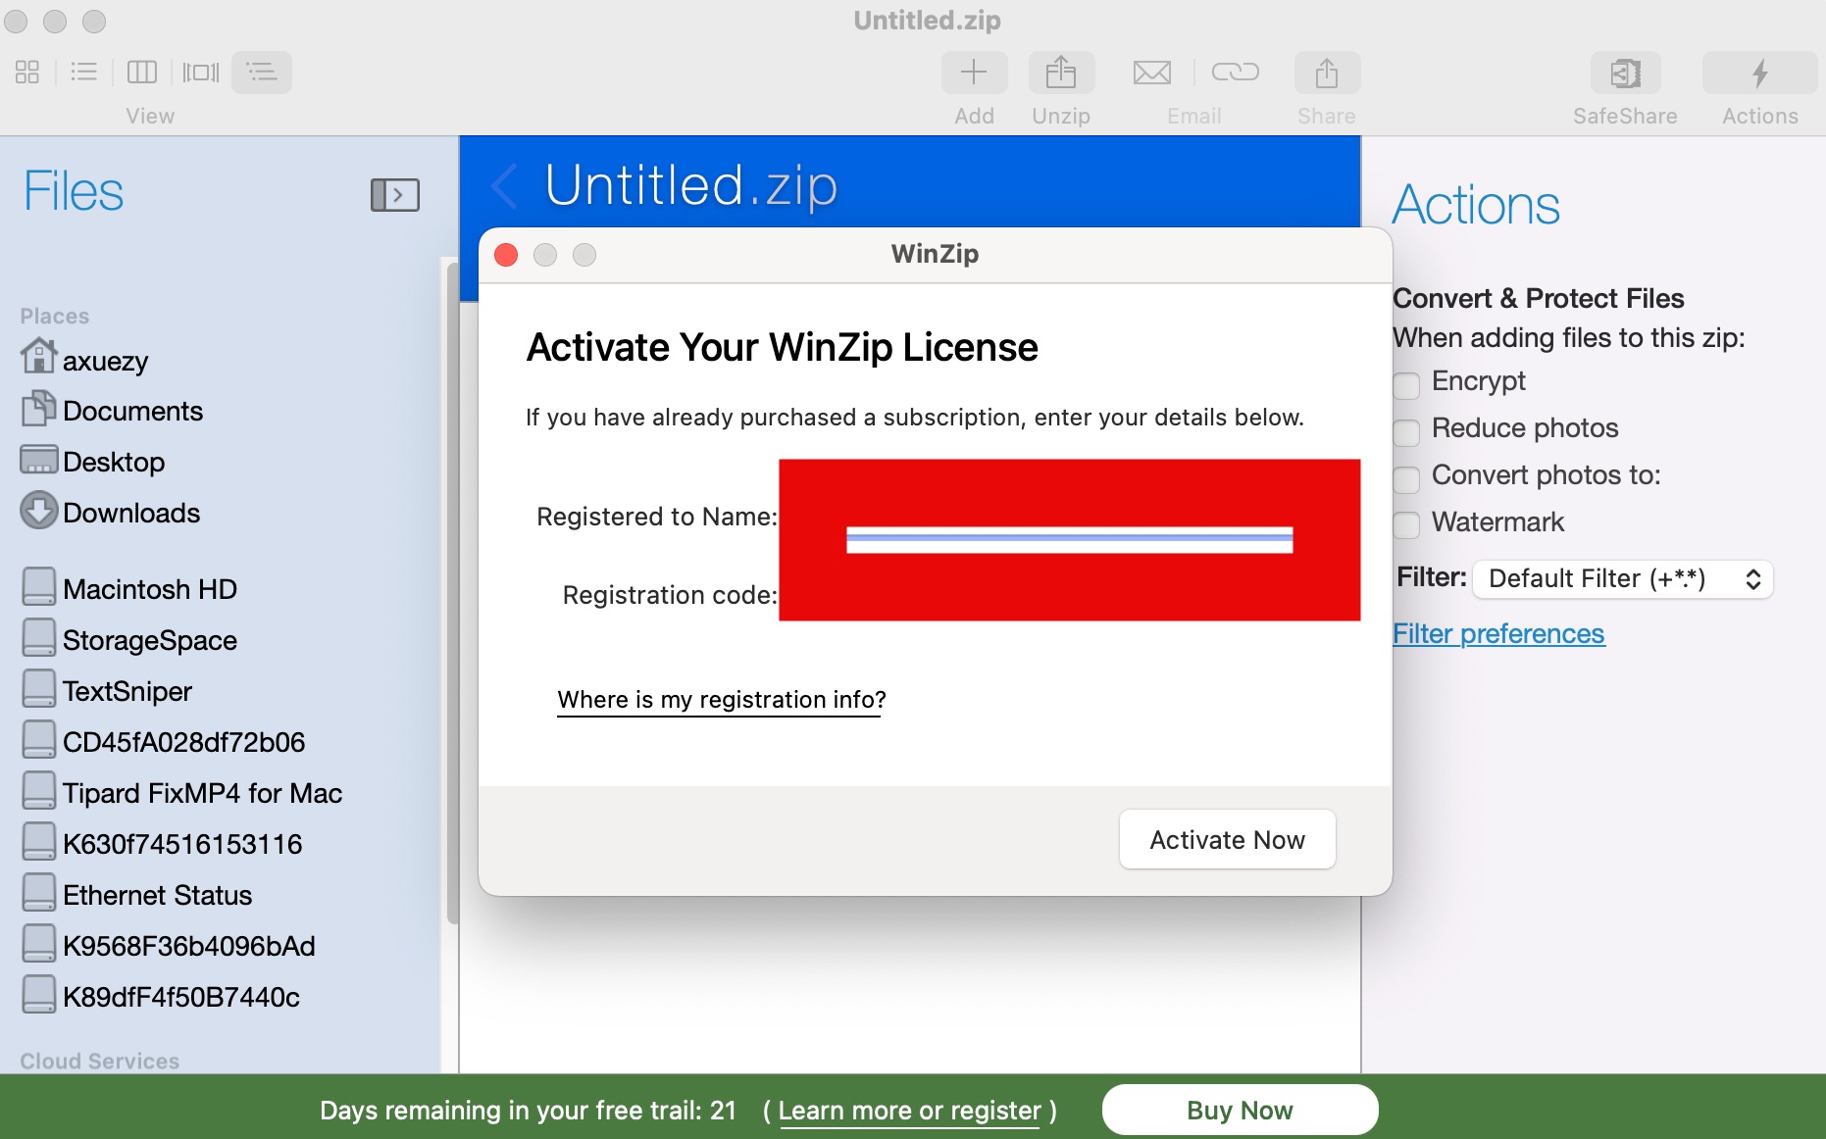Click the Unzip toolbar icon
Image resolution: width=1826 pixels, height=1139 pixels.
point(1060,74)
